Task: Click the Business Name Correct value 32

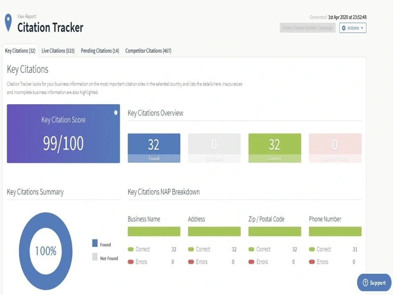Action: click(174, 249)
